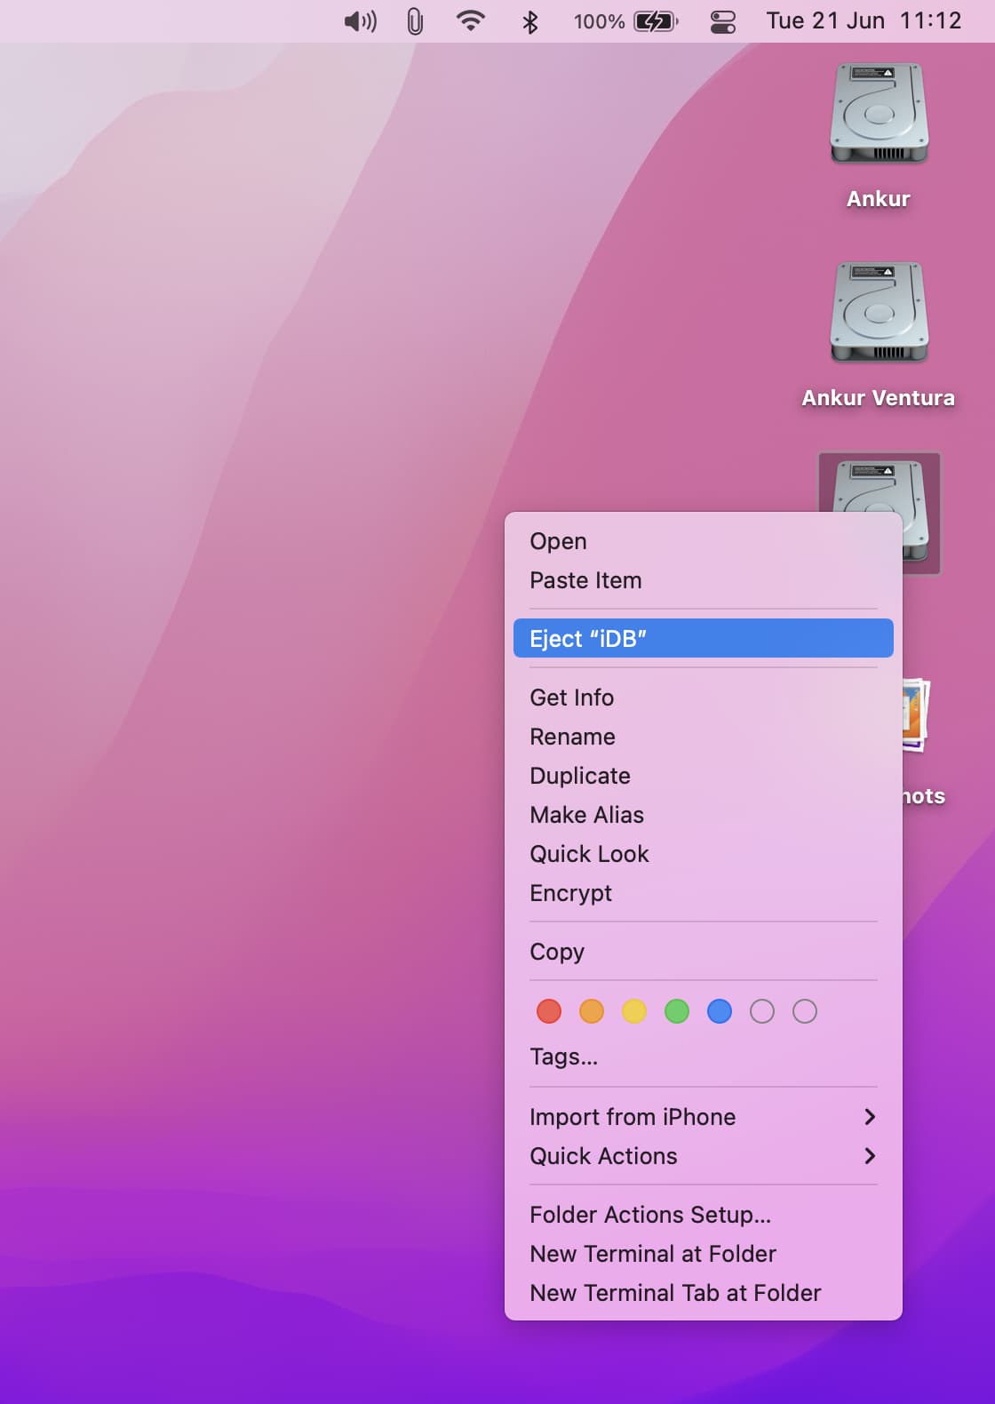Open Tags… from the context menu
995x1404 pixels.
[704, 1057]
